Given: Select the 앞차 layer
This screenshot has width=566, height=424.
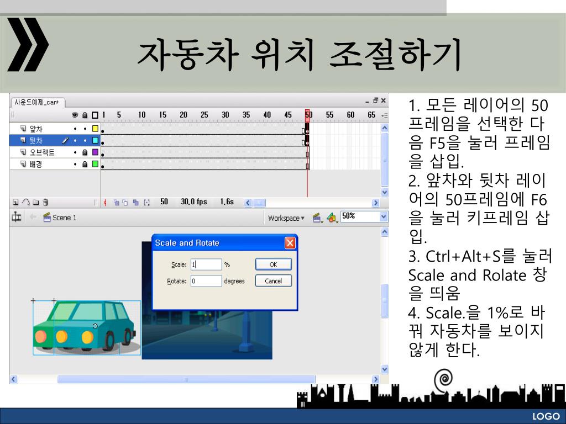Looking at the screenshot, I should [x=55, y=129].
